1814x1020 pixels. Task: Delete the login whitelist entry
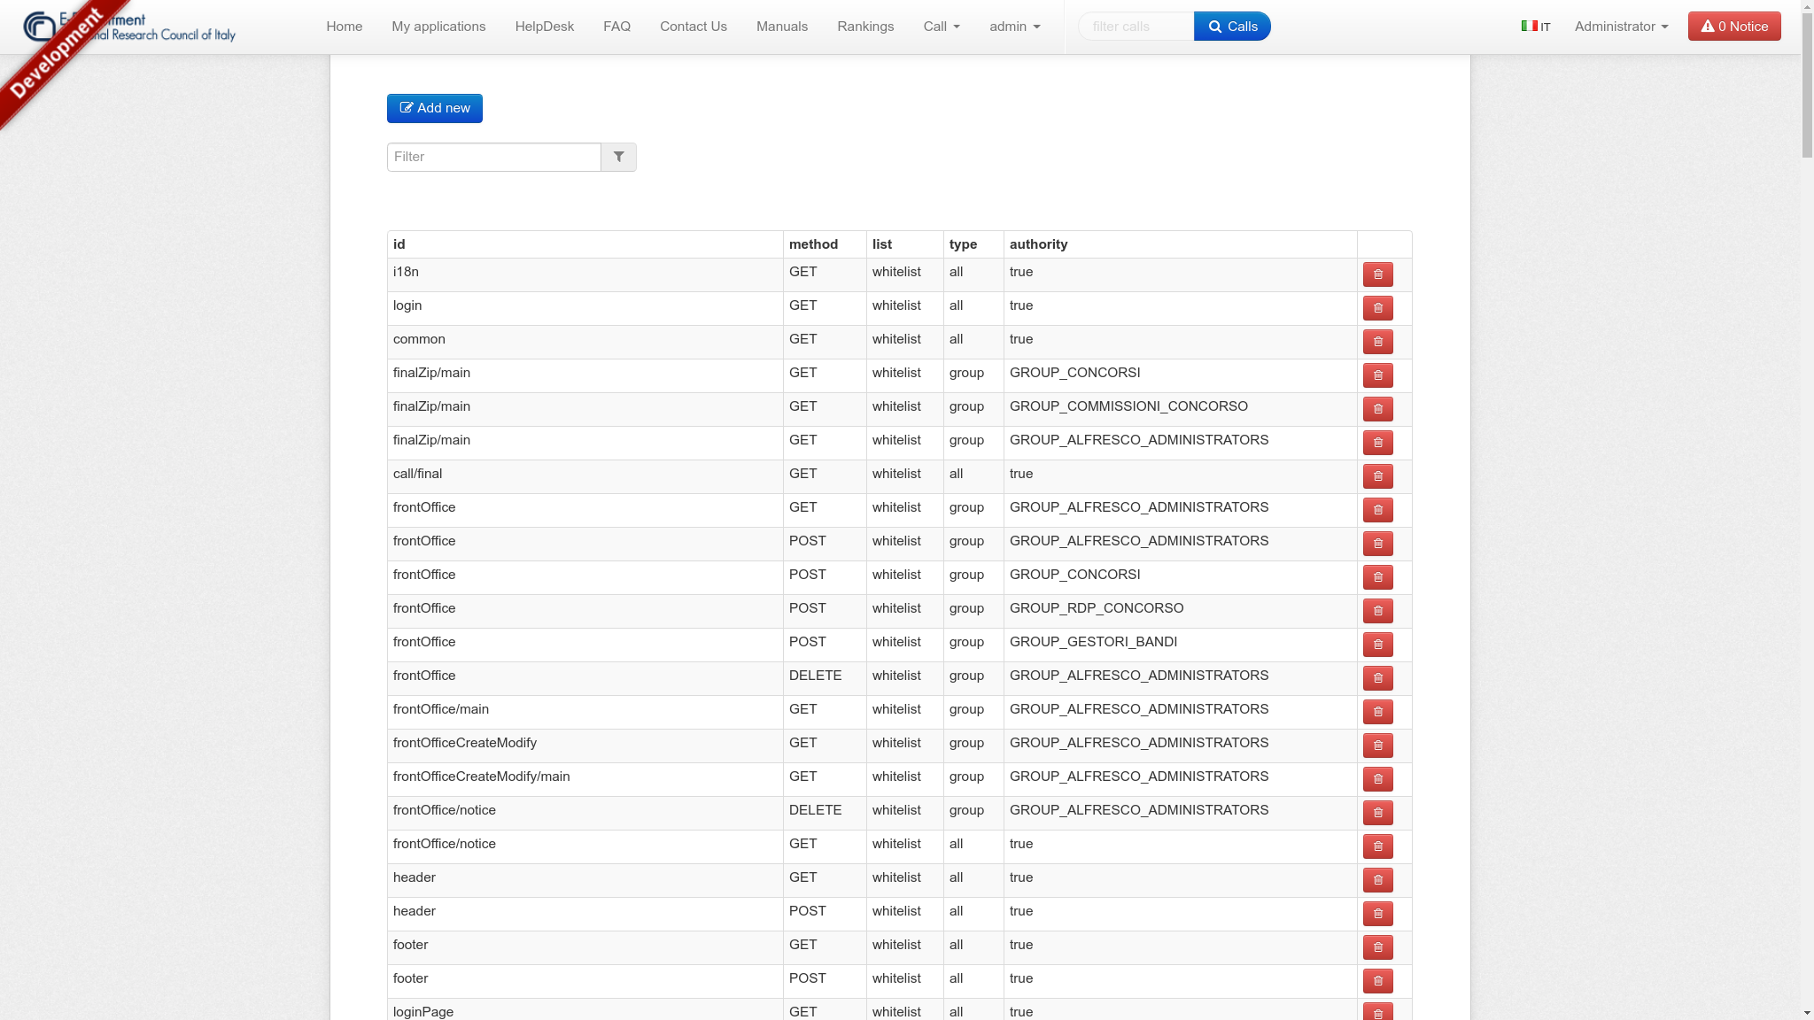pos(1377,308)
